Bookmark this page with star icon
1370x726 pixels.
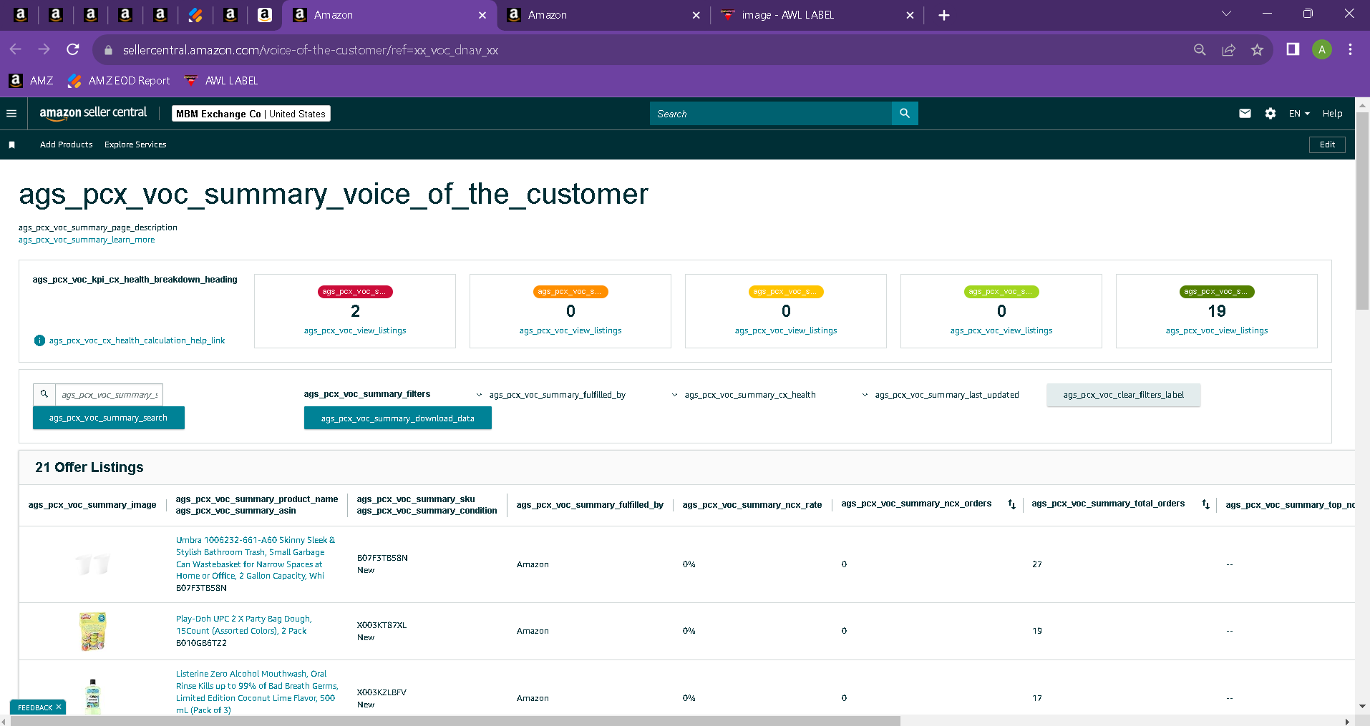click(x=1257, y=50)
